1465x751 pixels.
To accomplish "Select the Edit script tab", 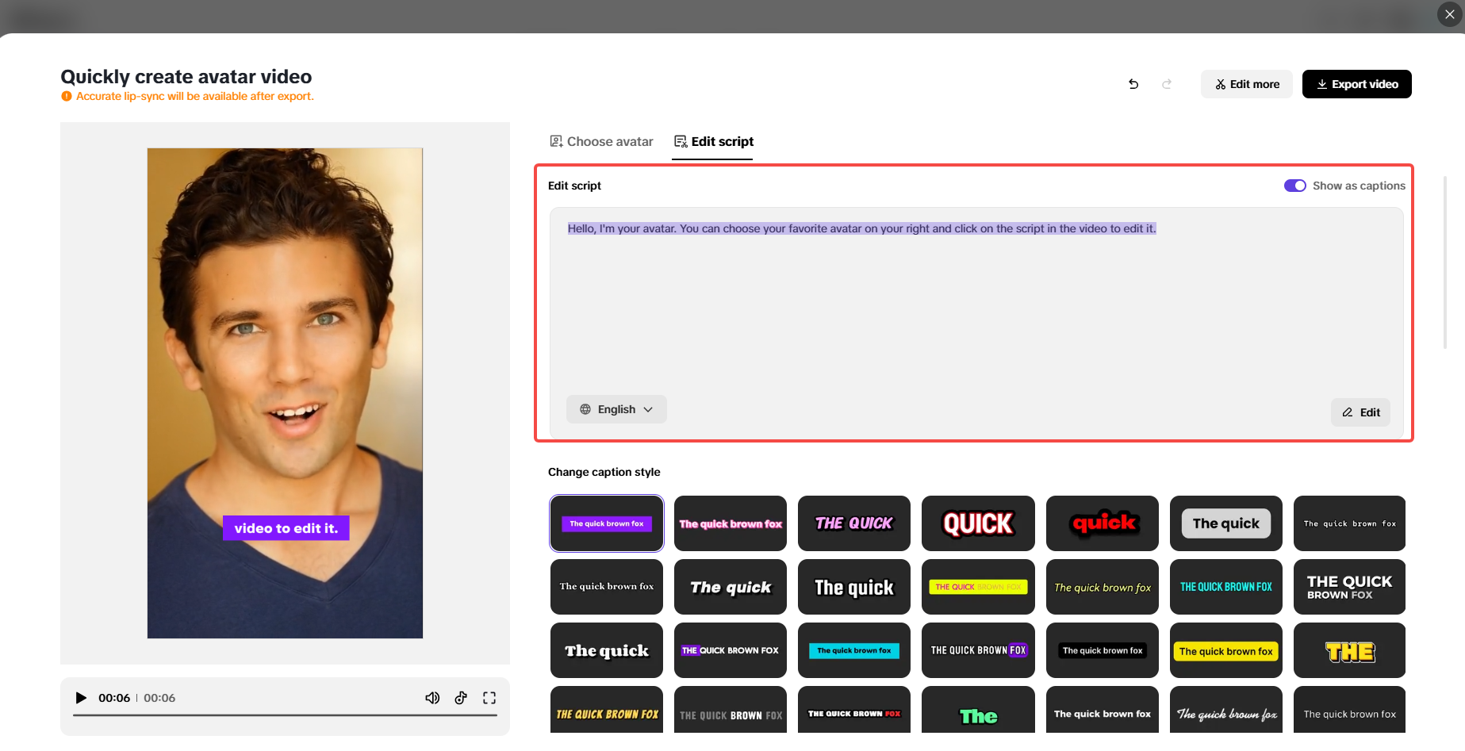I will [713, 141].
